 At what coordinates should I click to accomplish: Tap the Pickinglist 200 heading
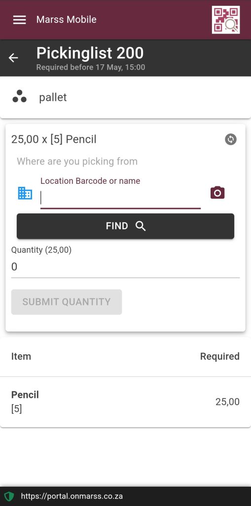[x=90, y=53]
